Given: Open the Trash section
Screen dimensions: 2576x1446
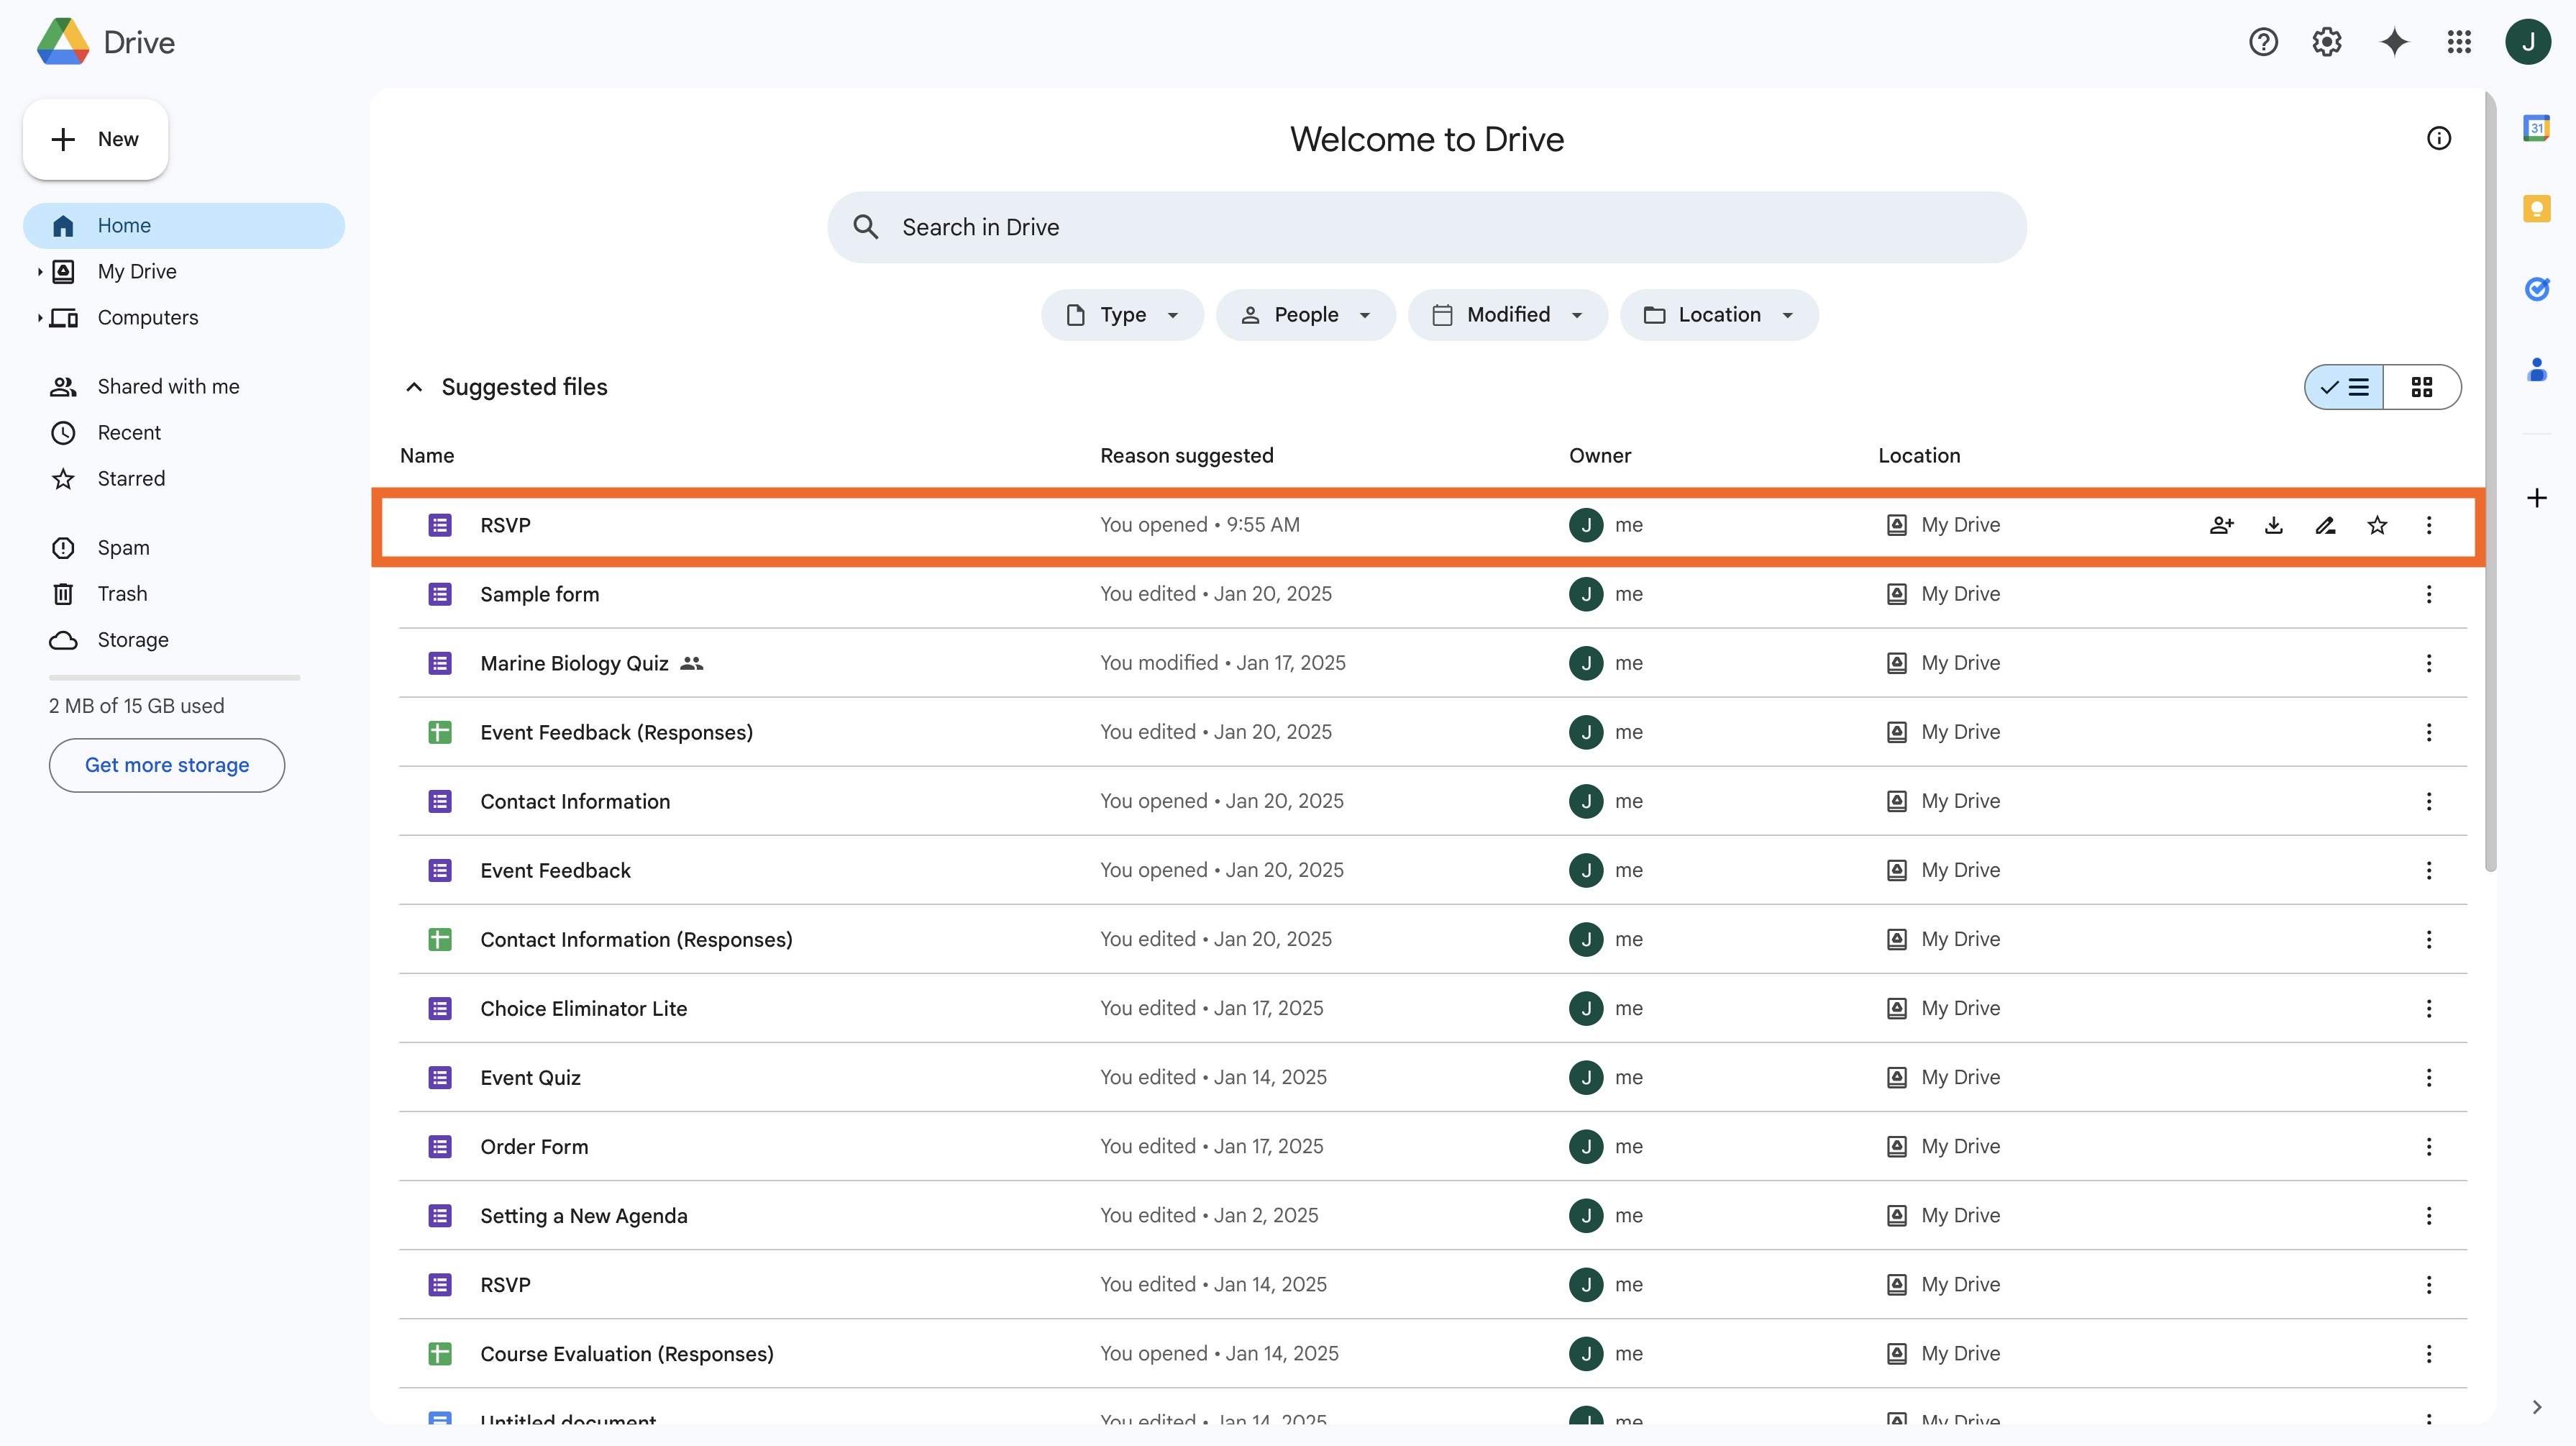Looking at the screenshot, I should coord(122,594).
